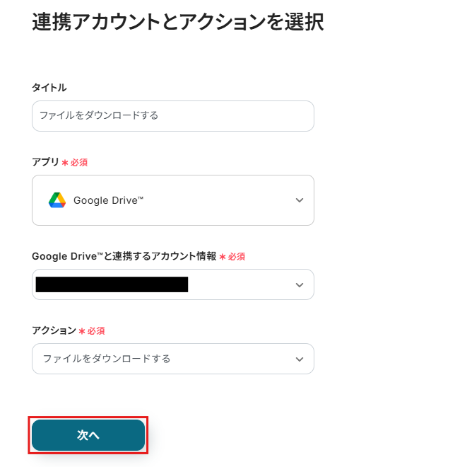
Task: Expand the アプリ dropdown chevron
Action: tap(300, 200)
